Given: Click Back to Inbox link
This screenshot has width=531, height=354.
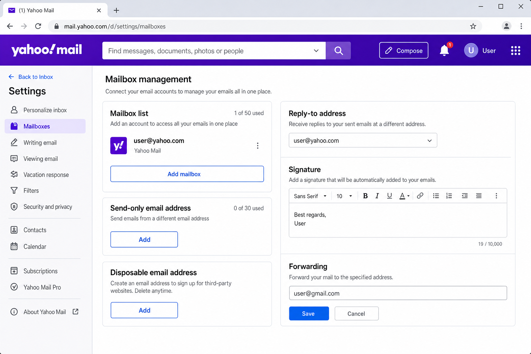Looking at the screenshot, I should click(31, 77).
